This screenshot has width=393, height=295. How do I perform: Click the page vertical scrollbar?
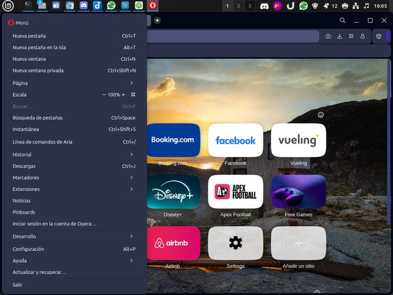click(389, 142)
